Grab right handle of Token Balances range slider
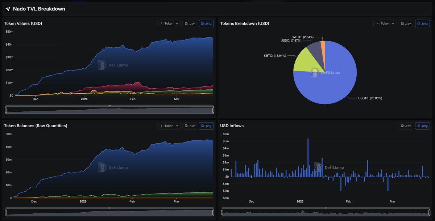 [213, 212]
